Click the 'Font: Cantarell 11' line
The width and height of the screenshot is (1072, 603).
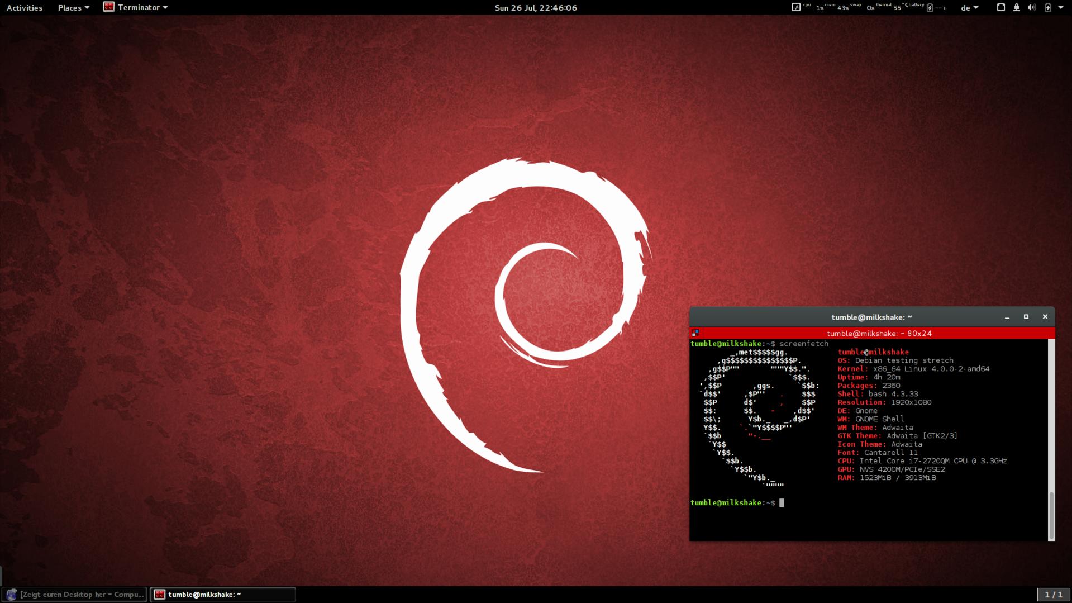[878, 453]
